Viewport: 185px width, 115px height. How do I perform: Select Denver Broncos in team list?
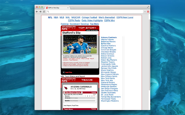[x=108, y=56]
